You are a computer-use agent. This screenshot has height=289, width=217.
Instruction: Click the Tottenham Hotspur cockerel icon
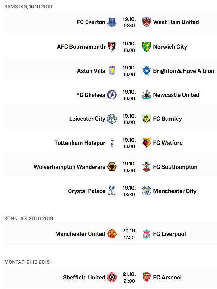pyautogui.click(x=112, y=143)
